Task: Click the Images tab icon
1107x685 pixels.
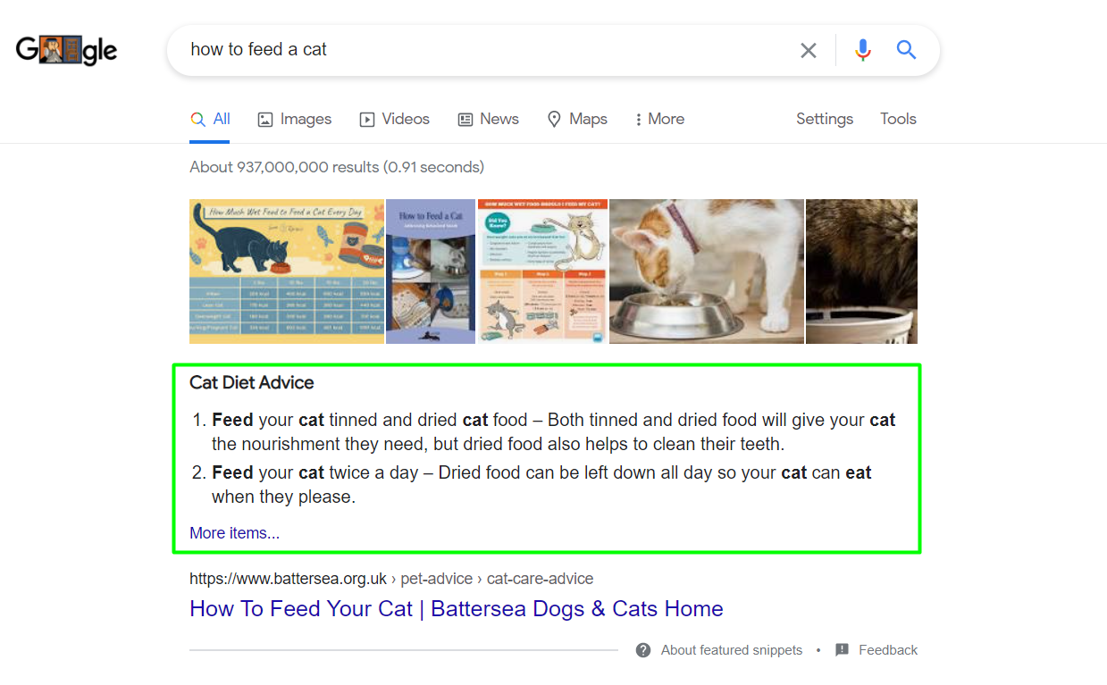Action: tap(265, 120)
